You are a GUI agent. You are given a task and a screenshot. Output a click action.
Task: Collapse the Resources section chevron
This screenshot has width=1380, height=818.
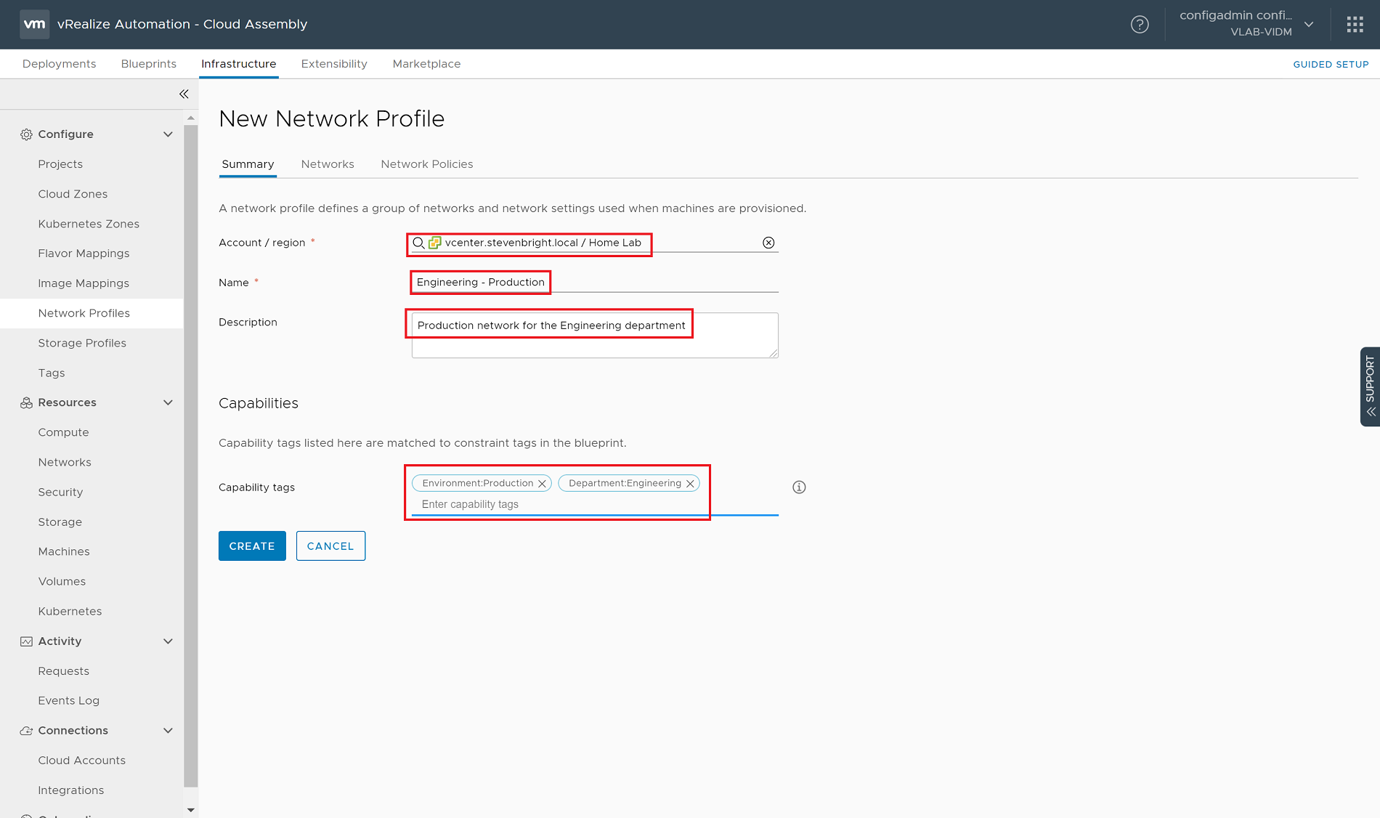[168, 402]
